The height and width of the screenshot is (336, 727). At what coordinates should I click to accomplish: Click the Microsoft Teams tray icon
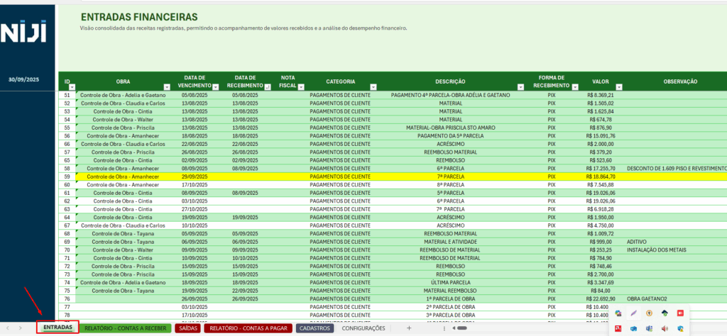coord(650,328)
